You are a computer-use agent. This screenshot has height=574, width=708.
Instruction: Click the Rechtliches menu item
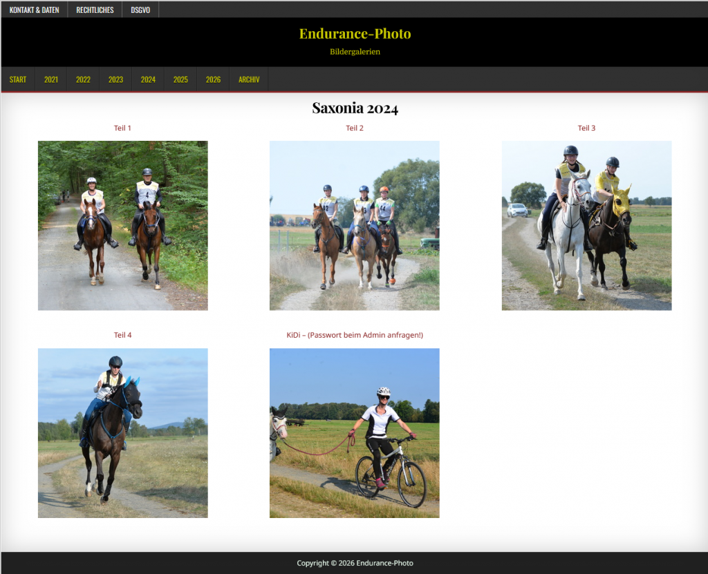pyautogui.click(x=95, y=10)
